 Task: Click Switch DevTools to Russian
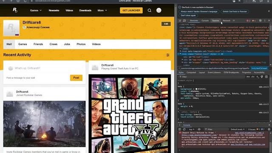(x=235, y=11)
